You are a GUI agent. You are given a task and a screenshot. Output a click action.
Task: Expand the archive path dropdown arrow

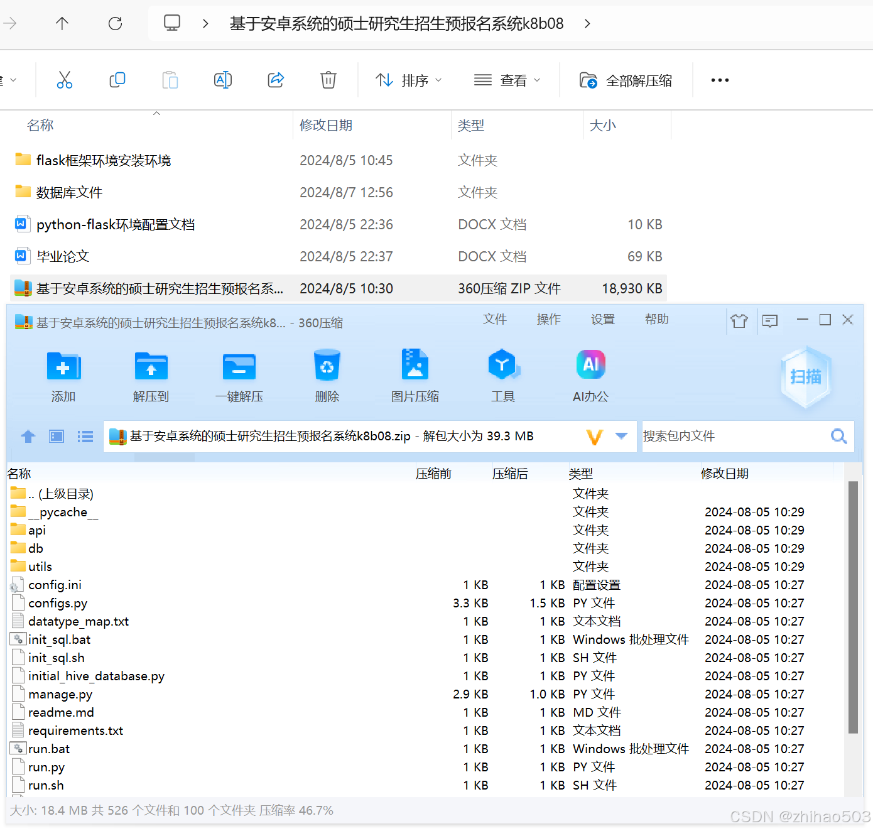click(x=621, y=436)
